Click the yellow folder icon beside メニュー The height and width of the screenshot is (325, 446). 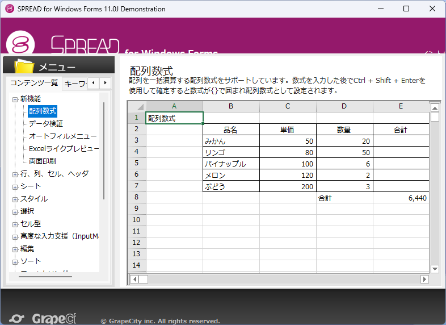pos(24,66)
